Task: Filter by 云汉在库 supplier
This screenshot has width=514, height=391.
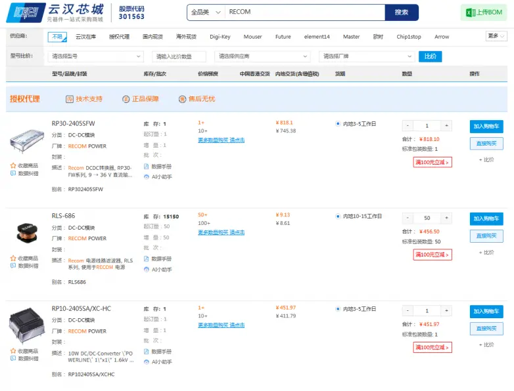Action: click(86, 37)
